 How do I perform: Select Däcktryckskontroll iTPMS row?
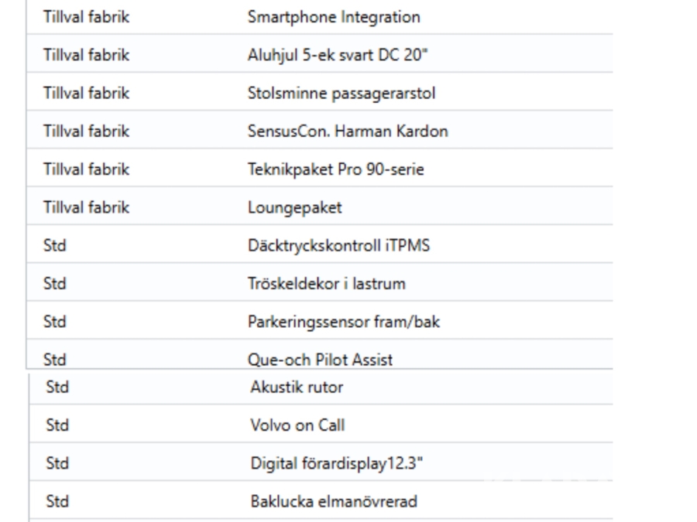(x=328, y=246)
